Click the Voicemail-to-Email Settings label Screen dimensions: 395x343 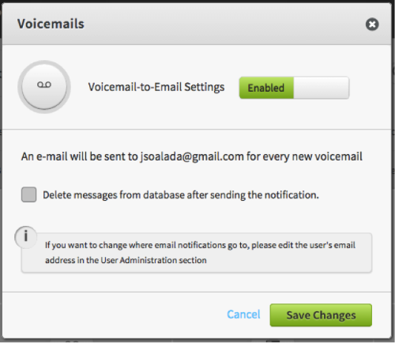156,87
